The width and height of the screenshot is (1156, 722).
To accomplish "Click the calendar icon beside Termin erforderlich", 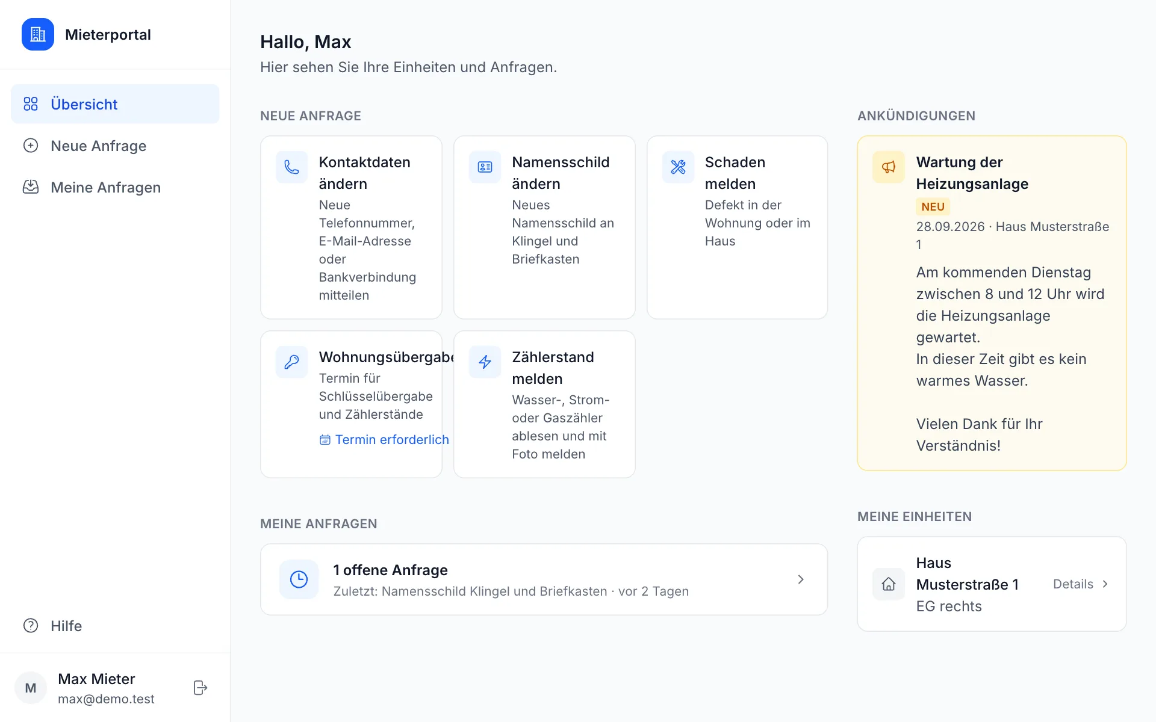I will click(x=325, y=440).
